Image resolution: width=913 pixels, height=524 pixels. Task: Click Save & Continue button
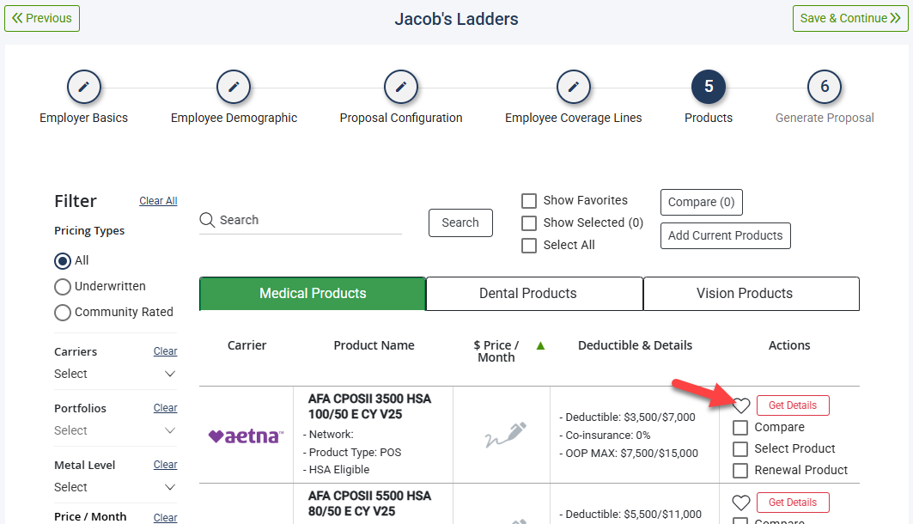[x=850, y=19]
